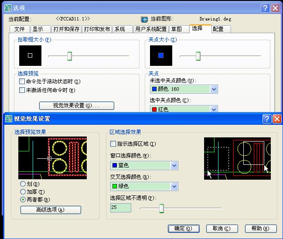Click the 帮助 button
This screenshot has height=239, width=283.
click(x=261, y=229)
